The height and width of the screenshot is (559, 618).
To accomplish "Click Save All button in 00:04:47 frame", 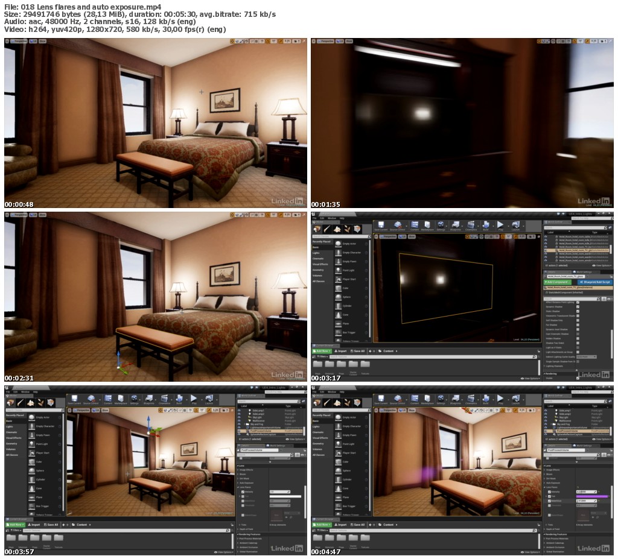I will pos(357,525).
